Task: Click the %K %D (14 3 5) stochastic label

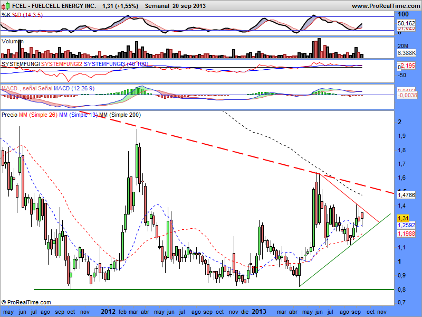Action: [22, 15]
